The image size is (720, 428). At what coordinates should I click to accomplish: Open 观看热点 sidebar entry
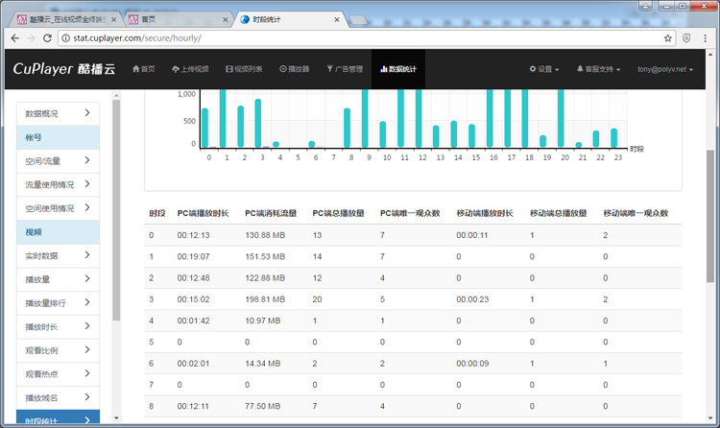pos(59,373)
